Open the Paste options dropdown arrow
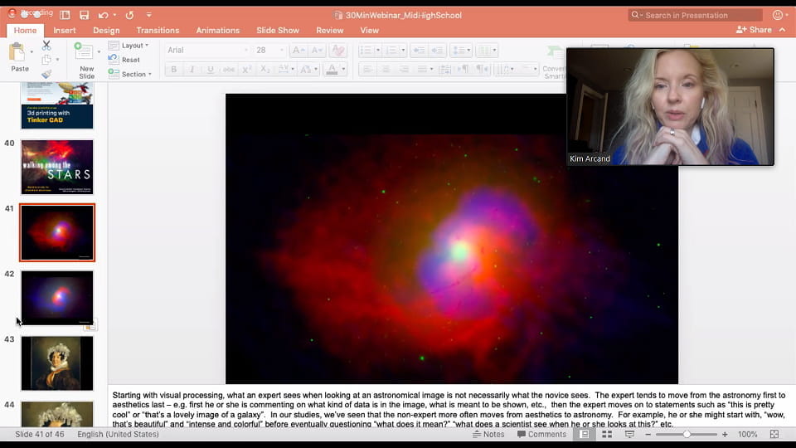 (x=32, y=51)
